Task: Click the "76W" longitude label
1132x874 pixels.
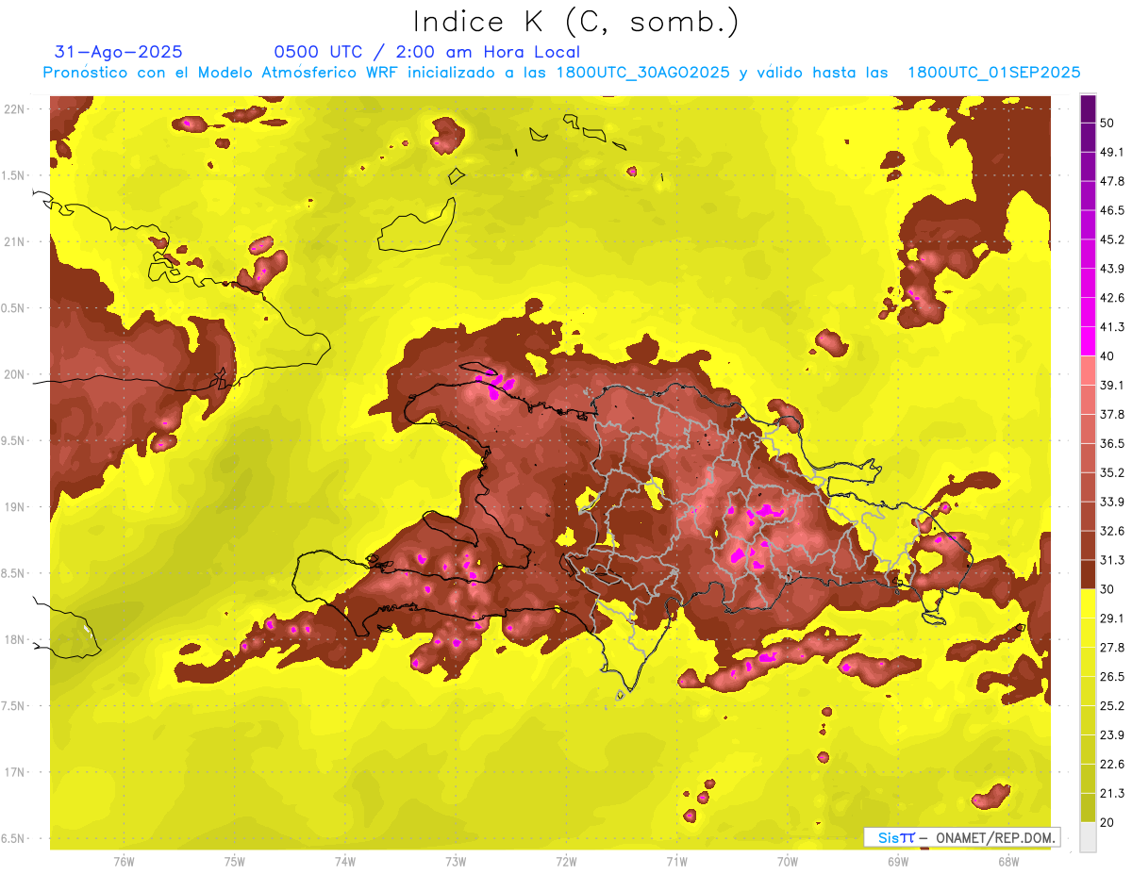Action: [124, 862]
